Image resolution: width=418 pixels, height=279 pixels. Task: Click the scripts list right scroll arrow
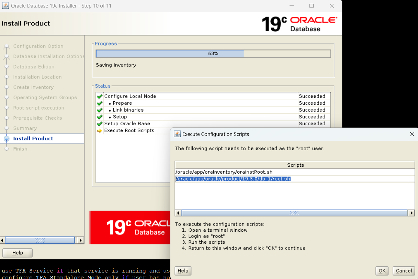point(411,213)
